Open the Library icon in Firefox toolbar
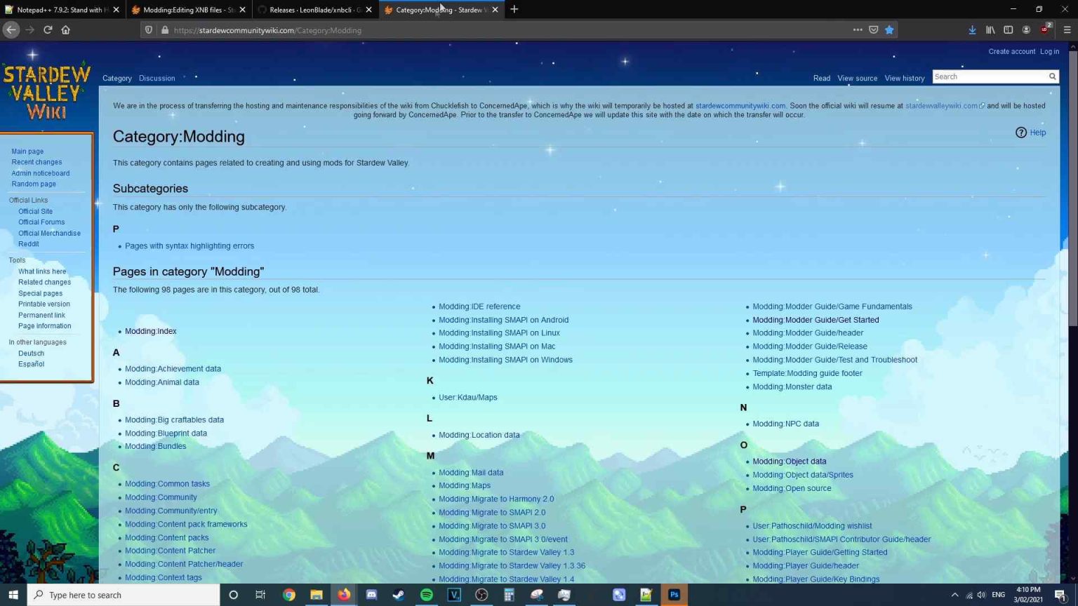 coord(990,30)
